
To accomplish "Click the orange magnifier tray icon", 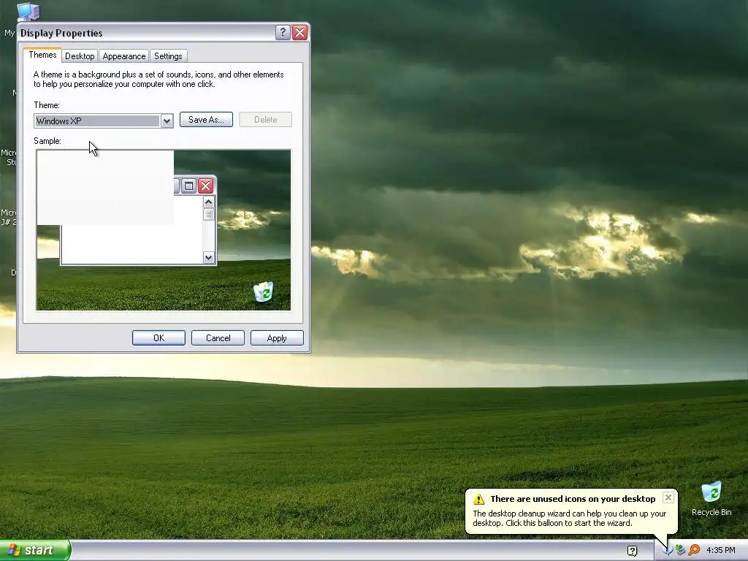I will pyautogui.click(x=694, y=550).
